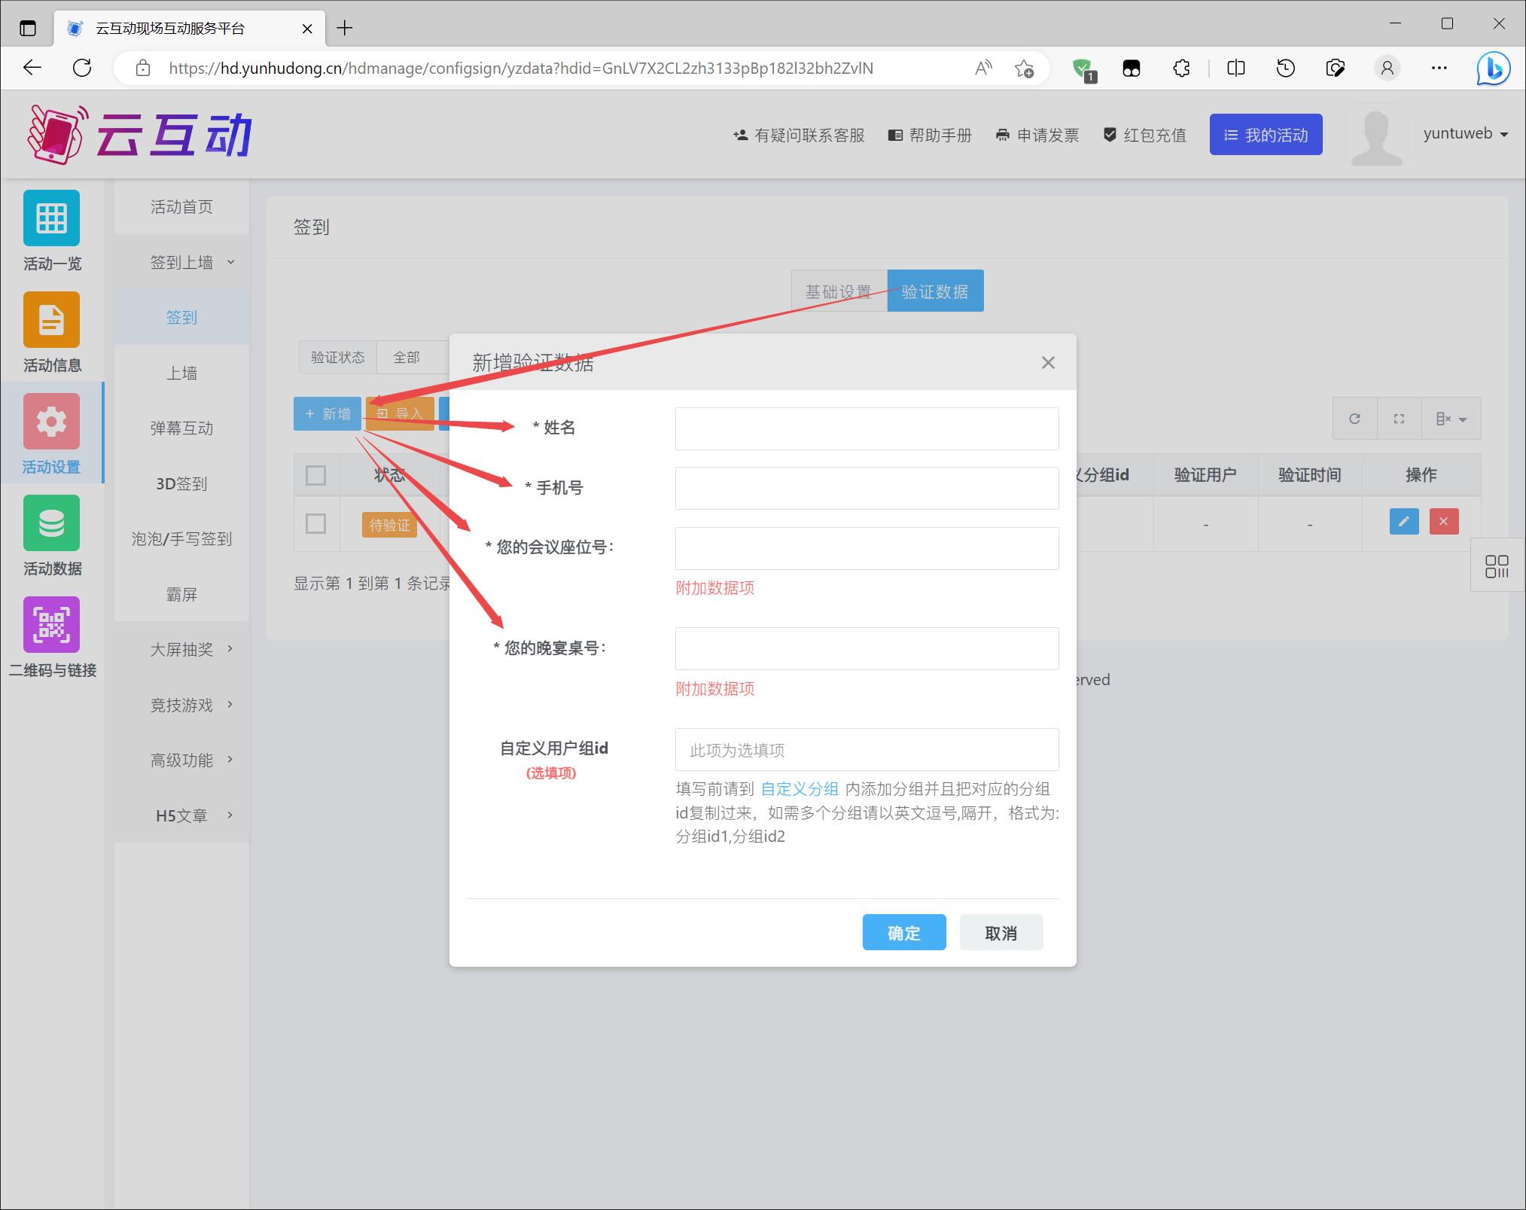Switch to the 基础设置 tab

click(x=839, y=291)
